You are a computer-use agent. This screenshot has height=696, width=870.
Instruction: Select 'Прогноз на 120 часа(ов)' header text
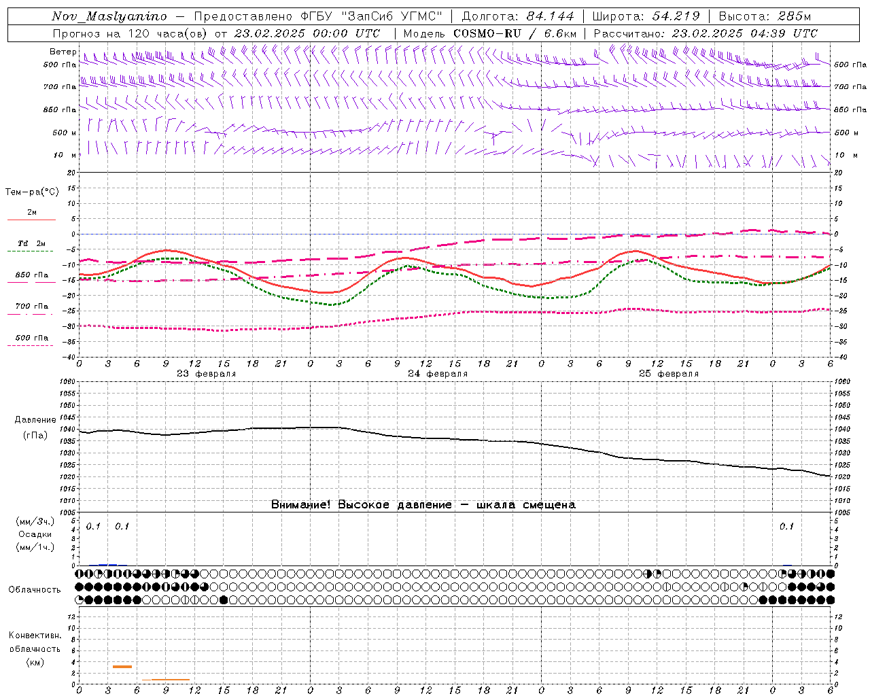[131, 33]
